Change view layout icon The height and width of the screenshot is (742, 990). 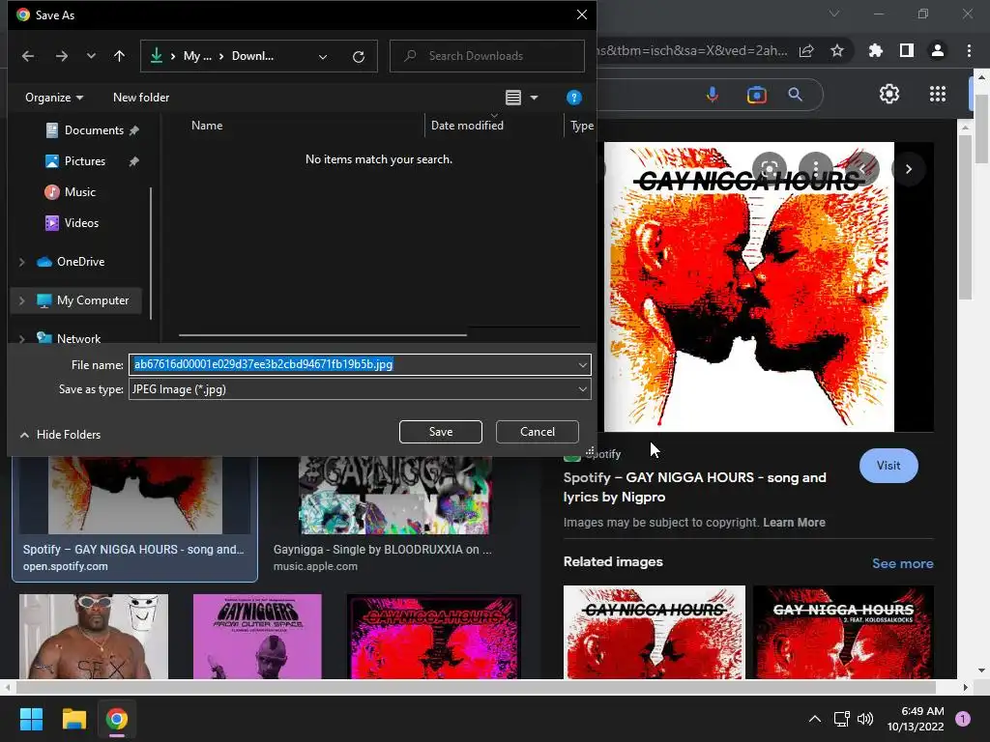513,98
